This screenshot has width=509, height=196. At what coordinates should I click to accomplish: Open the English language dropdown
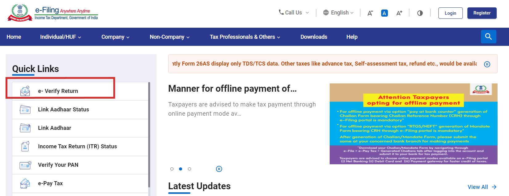[338, 13]
